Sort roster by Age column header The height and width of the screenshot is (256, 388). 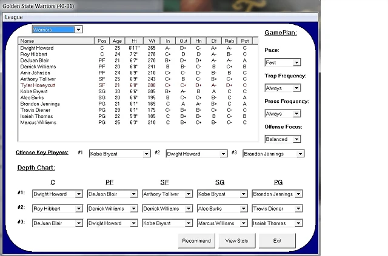[117, 41]
